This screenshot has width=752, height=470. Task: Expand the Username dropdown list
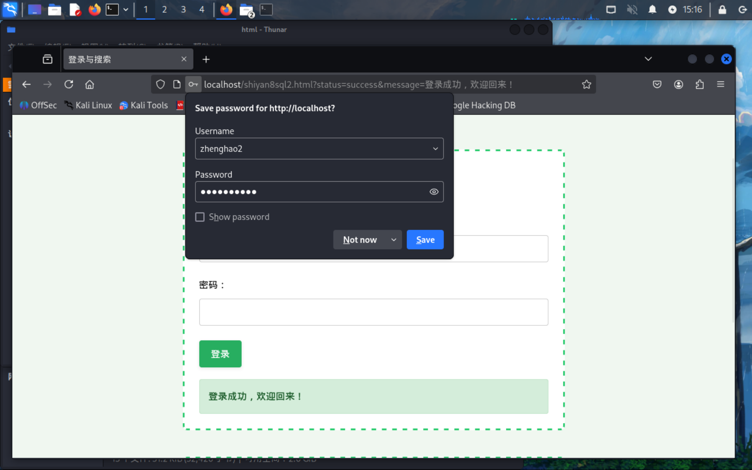(435, 149)
